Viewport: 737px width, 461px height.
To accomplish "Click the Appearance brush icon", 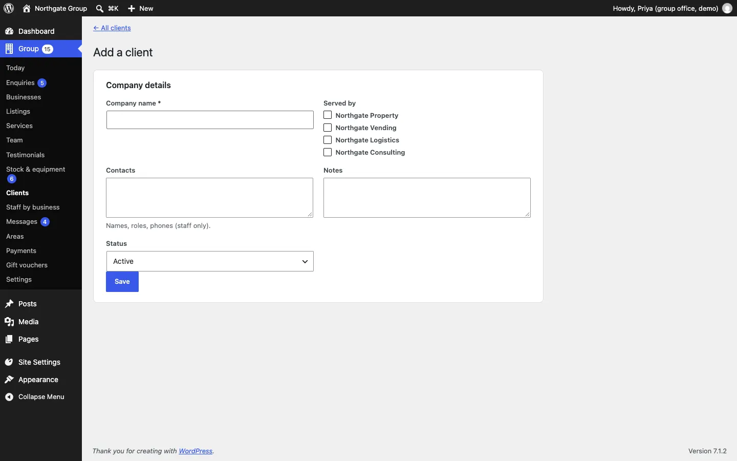I will coord(9,380).
